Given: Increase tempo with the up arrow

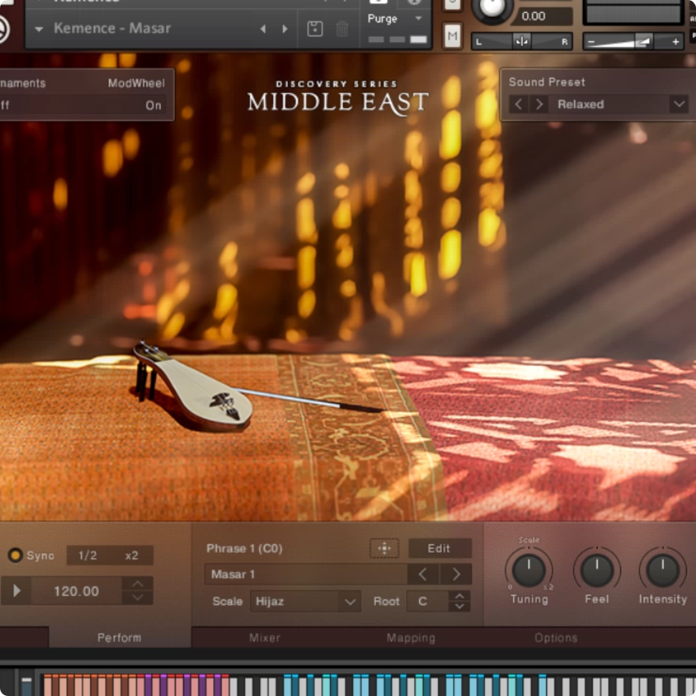Looking at the screenshot, I should [x=138, y=583].
